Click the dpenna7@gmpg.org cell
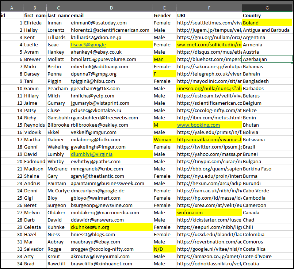The image size is (294, 269). point(111,74)
